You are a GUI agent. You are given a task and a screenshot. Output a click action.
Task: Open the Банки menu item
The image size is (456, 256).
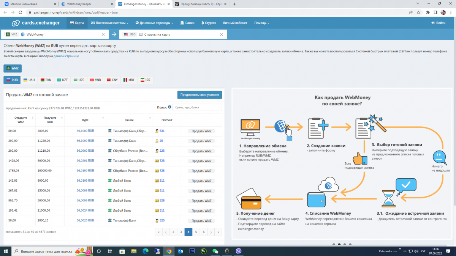pos(187,23)
